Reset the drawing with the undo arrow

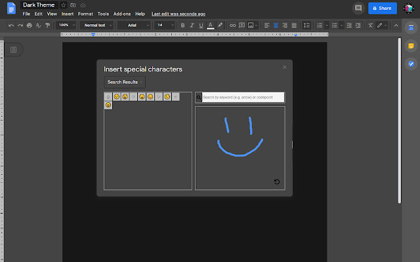tap(277, 182)
